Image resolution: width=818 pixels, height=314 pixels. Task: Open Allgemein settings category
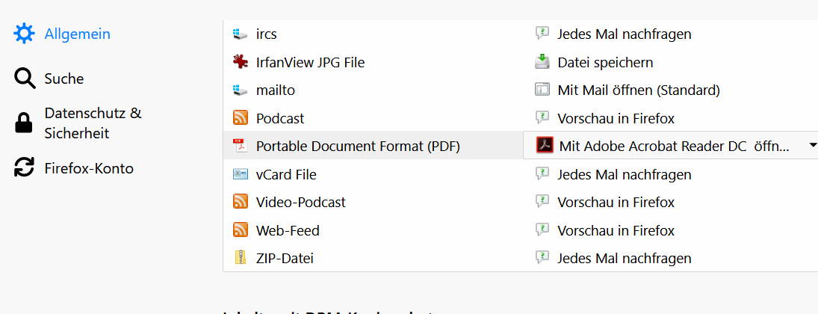(77, 34)
